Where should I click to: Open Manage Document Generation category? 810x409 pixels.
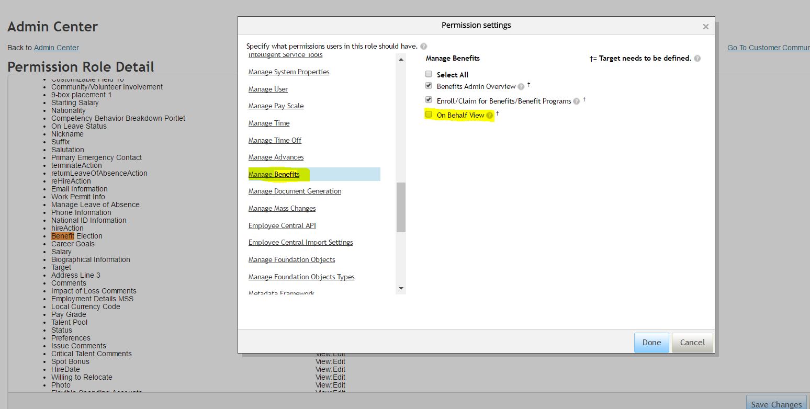(x=295, y=191)
